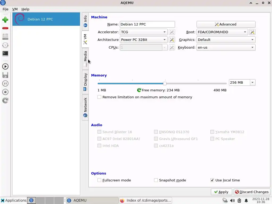Open the terminal console icon
The image size is (272, 204).
click(x=5, y=53)
